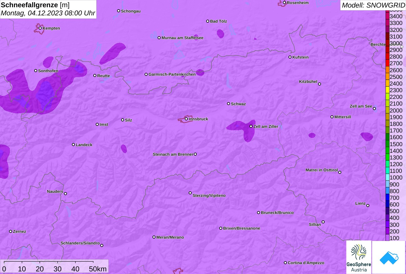
Task: Click the Innsbruck city marker
Action: [186, 119]
